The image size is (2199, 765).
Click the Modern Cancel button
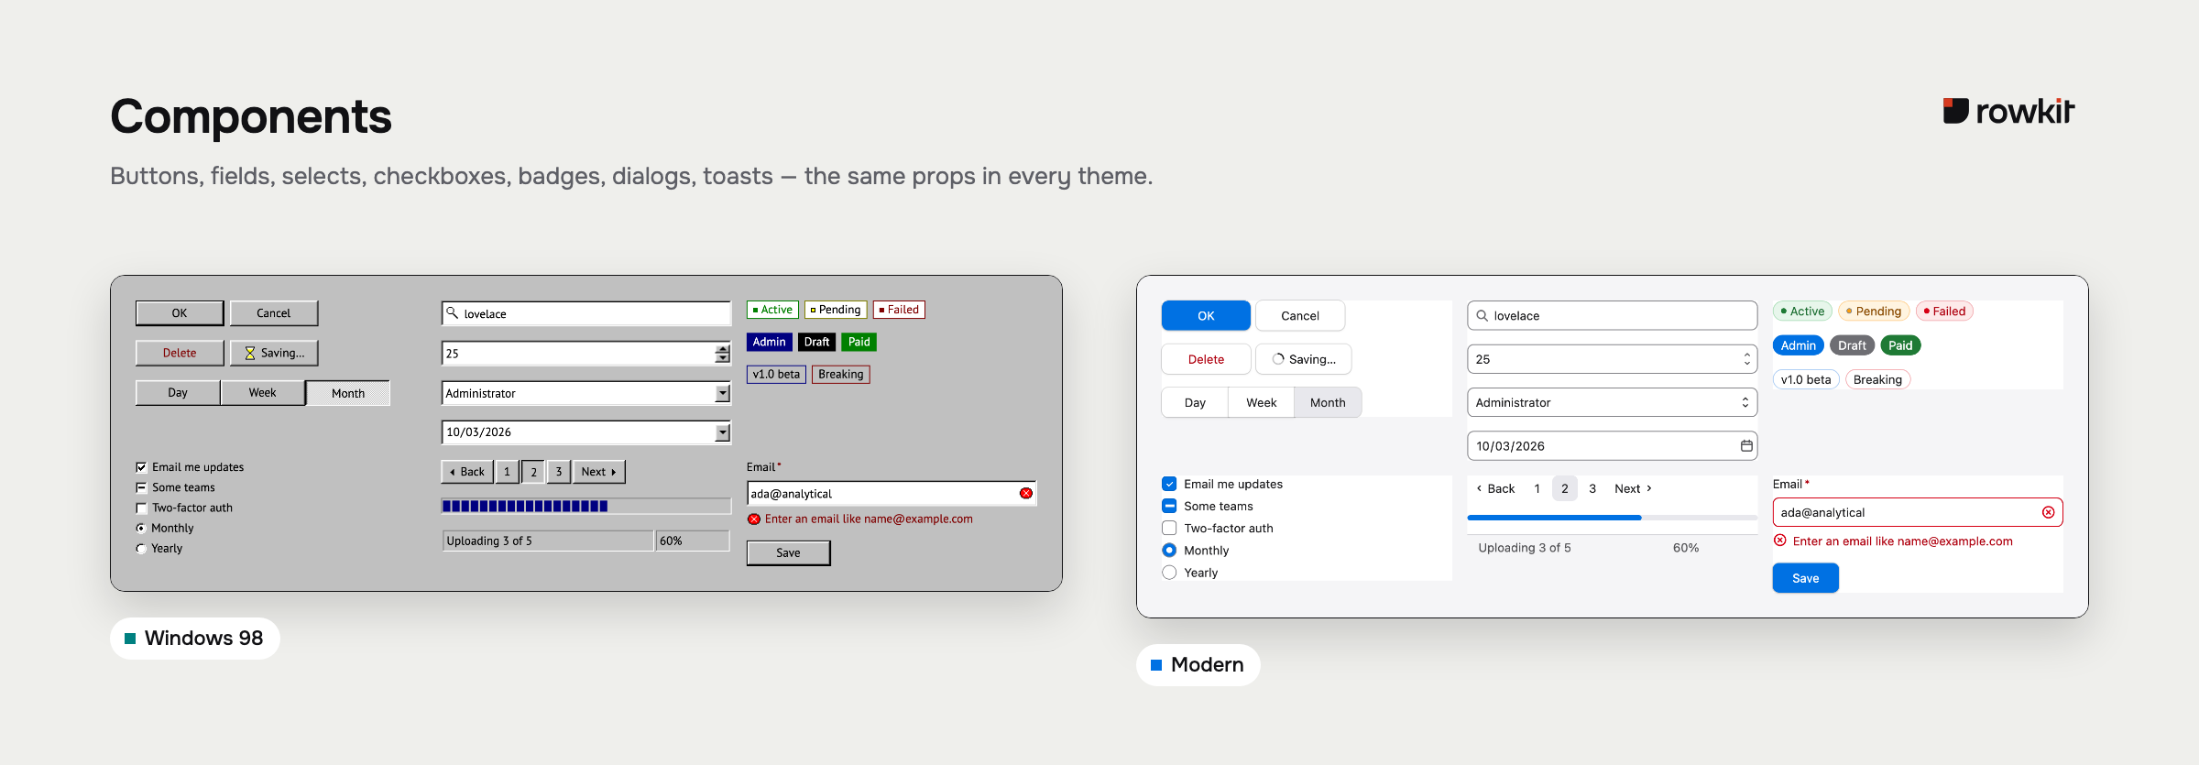[1300, 315]
